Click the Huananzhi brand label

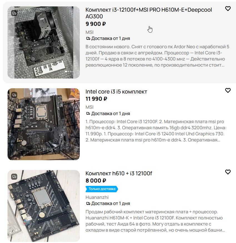coord(97,197)
